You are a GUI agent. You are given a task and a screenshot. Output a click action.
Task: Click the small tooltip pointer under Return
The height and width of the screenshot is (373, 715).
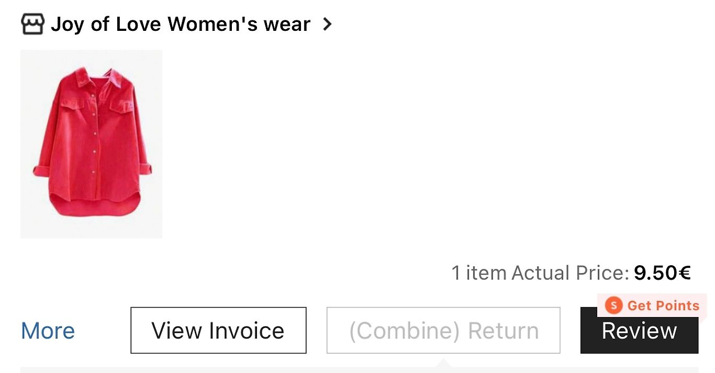(x=443, y=362)
